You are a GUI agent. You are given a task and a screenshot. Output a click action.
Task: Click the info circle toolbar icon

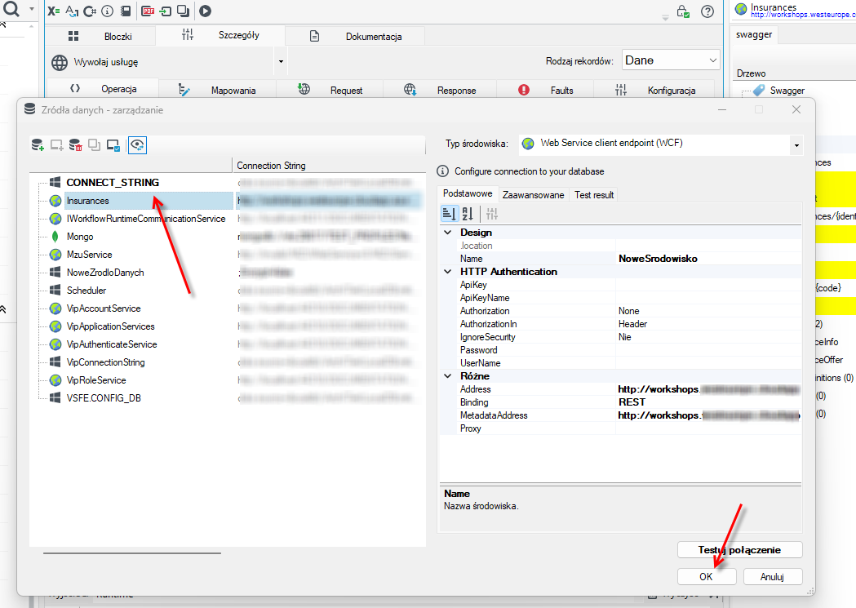click(108, 11)
